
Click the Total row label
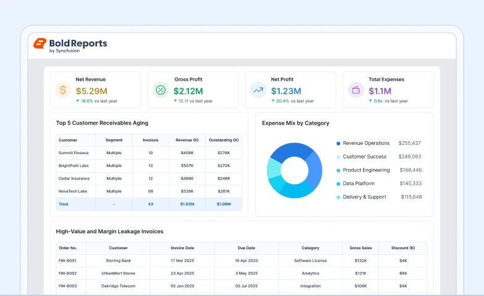pos(63,204)
